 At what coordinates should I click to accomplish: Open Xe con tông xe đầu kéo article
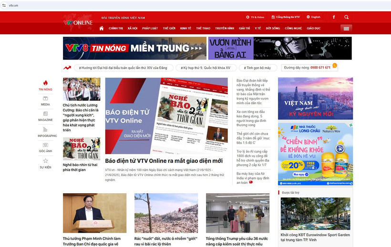coord(251,119)
